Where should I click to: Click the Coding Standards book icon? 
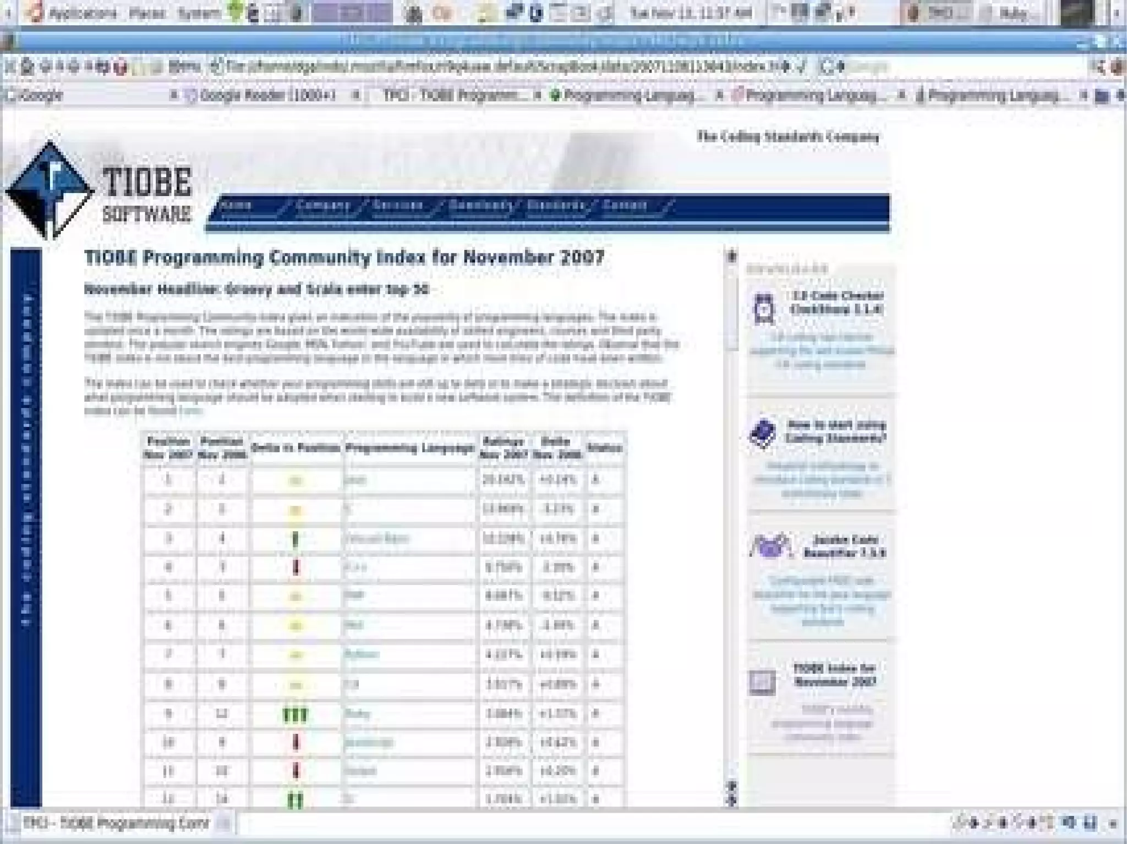(763, 433)
